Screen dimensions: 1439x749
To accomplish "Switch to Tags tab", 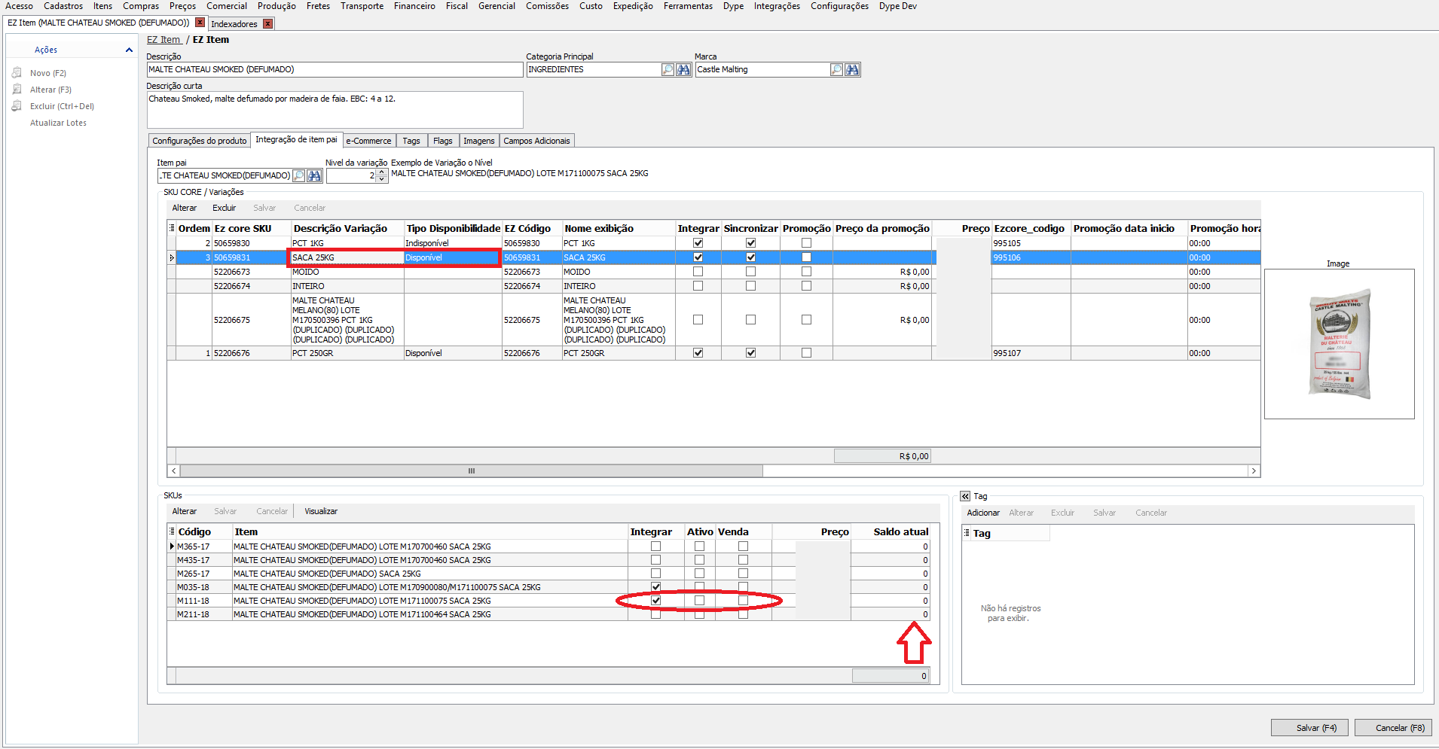I will tap(411, 141).
